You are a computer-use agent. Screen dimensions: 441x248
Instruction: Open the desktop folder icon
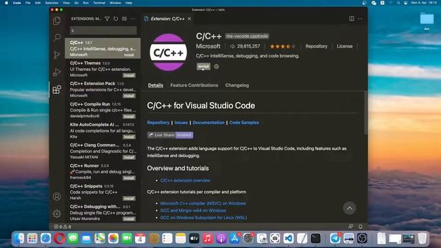[427, 19]
